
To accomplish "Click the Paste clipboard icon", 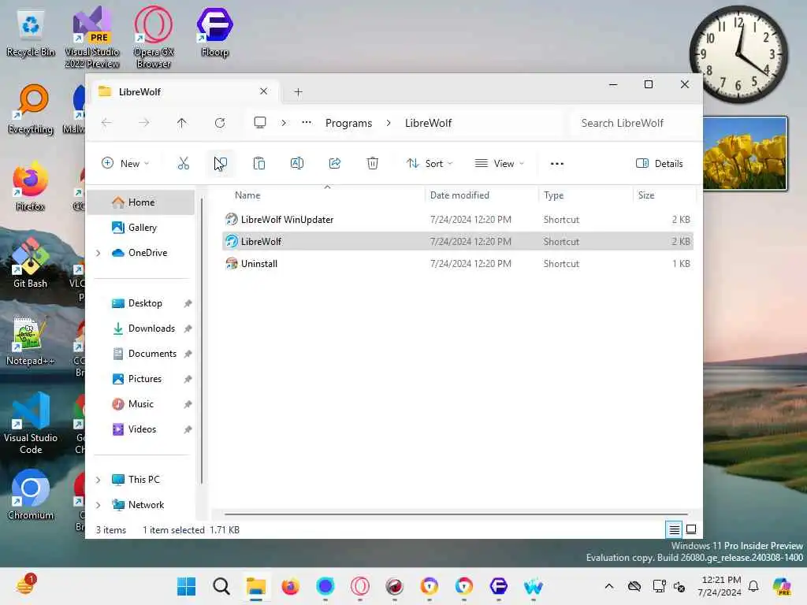I will click(258, 164).
